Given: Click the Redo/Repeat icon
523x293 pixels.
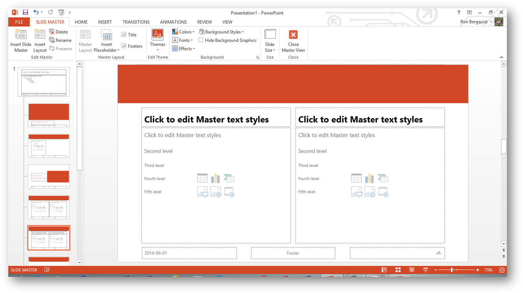Looking at the screenshot, I should 50,13.
